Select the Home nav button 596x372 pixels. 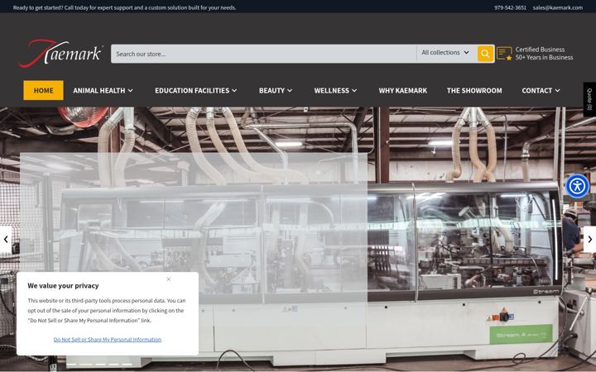pos(43,90)
